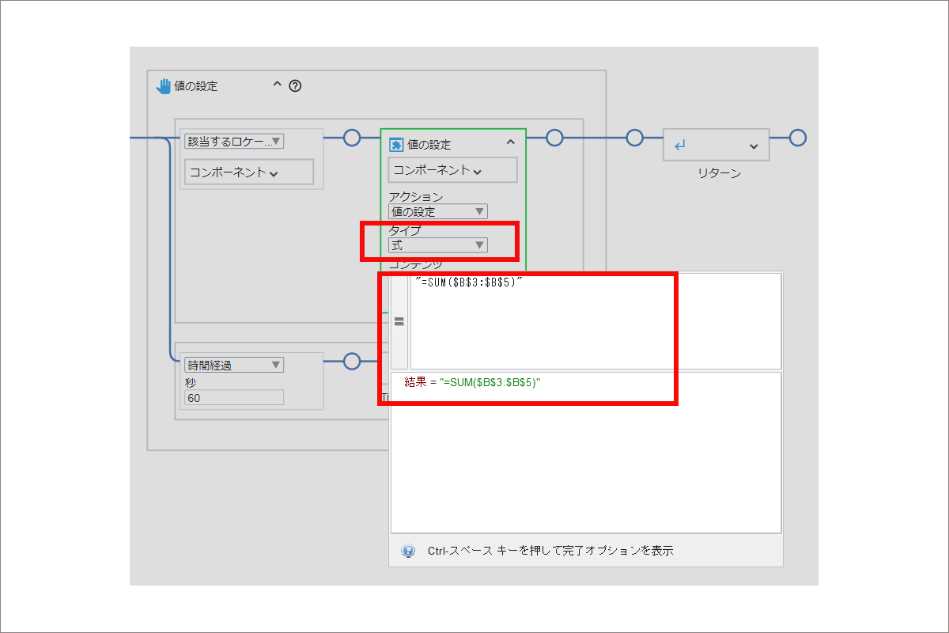Image resolution: width=949 pixels, height=633 pixels.
Task: Open help question mark for 値の設定 group
Action: [x=295, y=86]
